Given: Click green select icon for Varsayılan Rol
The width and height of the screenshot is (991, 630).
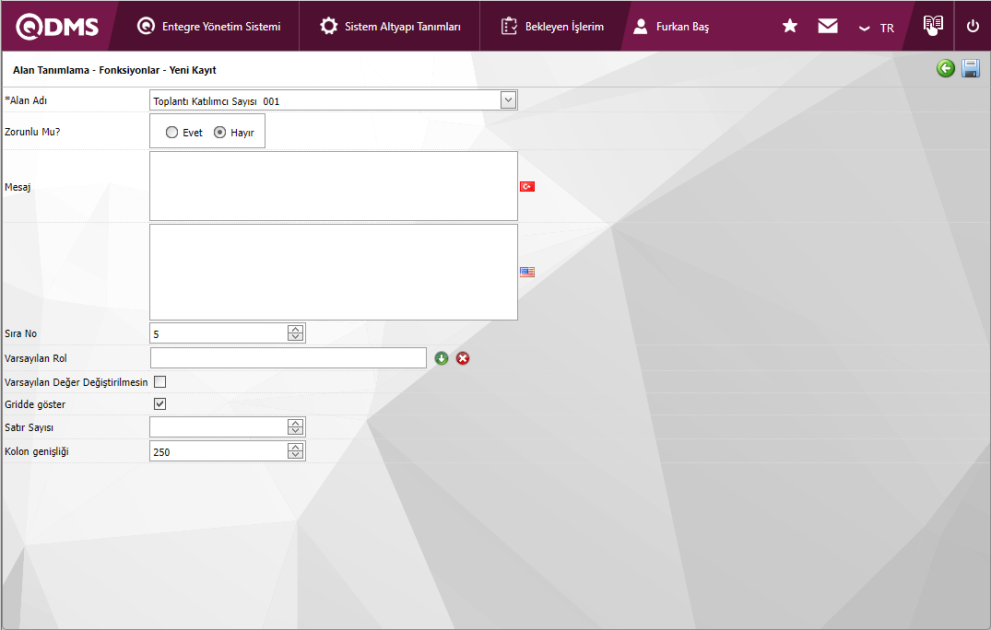Looking at the screenshot, I should (442, 358).
